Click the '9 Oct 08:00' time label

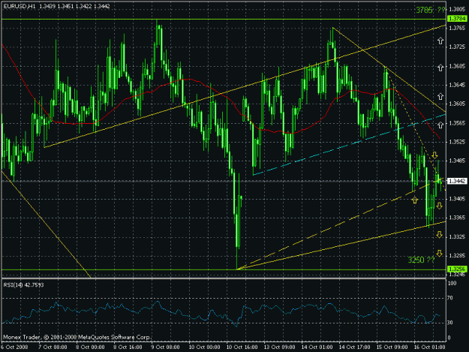coord(165,347)
